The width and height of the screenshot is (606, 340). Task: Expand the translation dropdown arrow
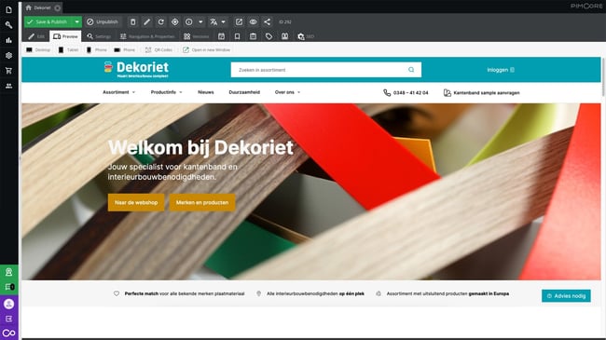click(x=223, y=22)
